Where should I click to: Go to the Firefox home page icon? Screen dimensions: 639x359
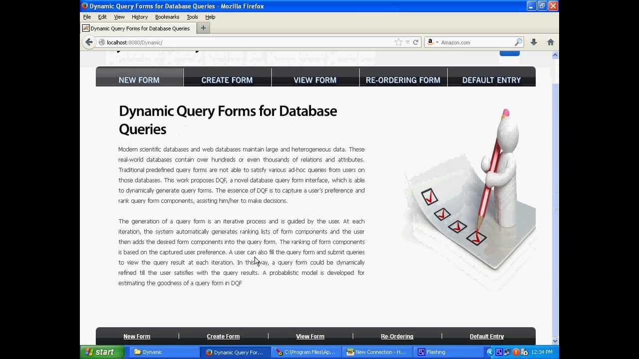tap(551, 42)
